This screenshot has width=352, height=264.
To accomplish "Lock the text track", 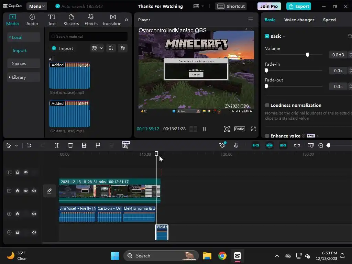I will [18, 172].
